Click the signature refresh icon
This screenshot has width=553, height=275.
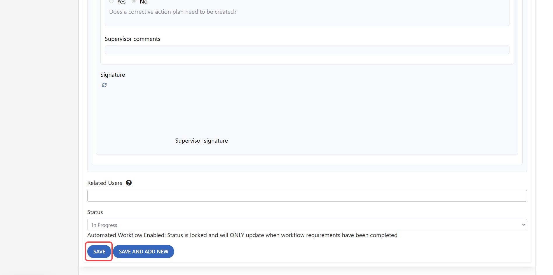[104, 85]
